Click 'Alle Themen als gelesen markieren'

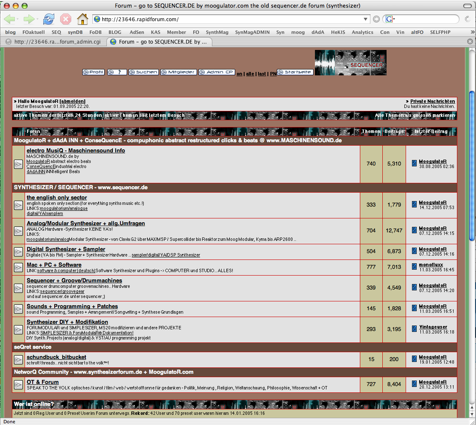pyautogui.click(x=415, y=115)
